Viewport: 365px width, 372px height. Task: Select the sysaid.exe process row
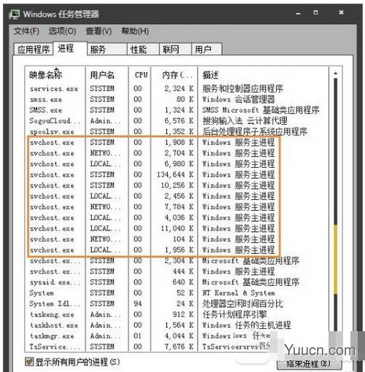click(x=177, y=282)
